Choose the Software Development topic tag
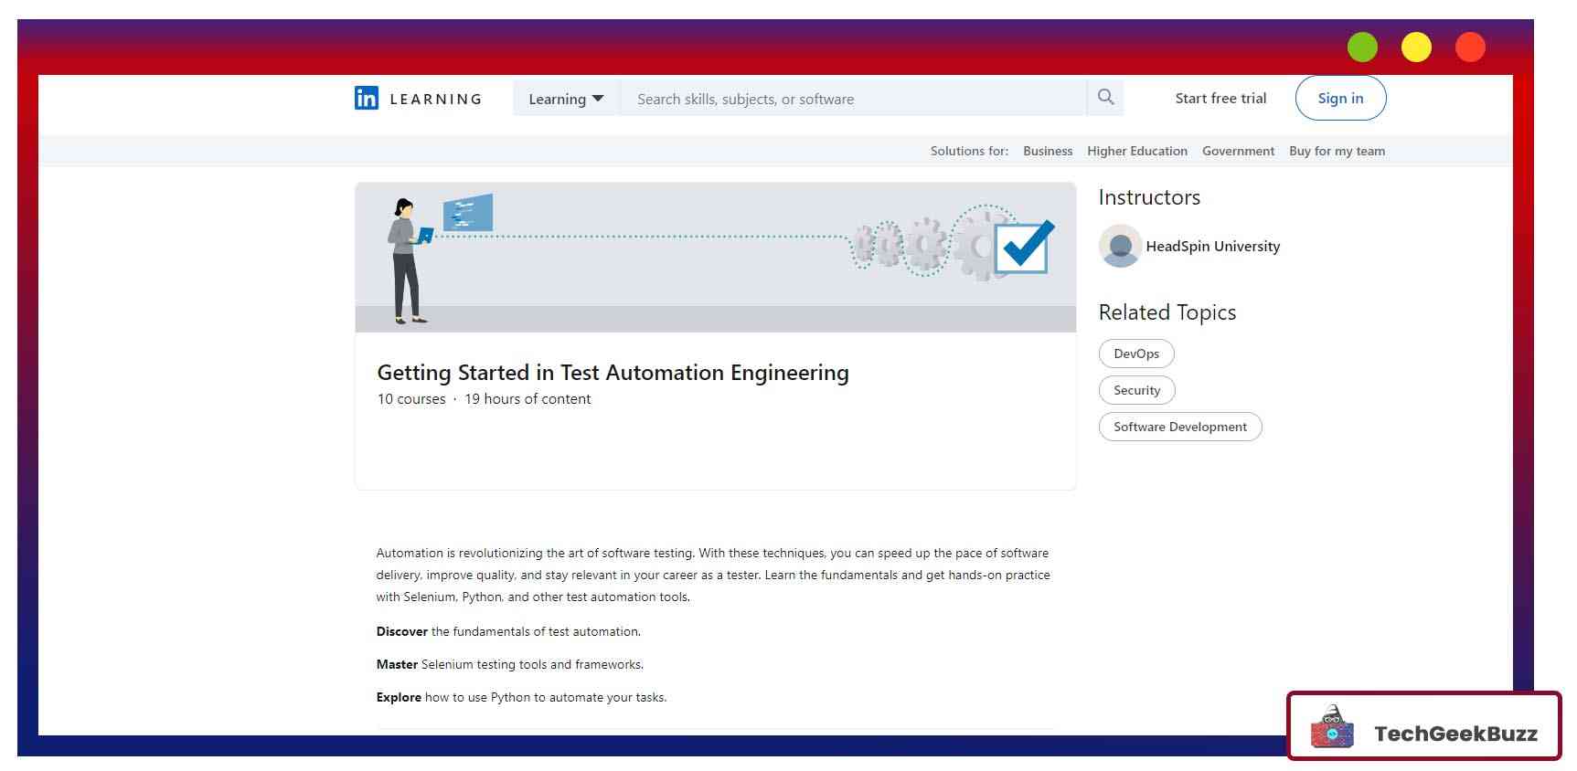The image size is (1577, 771). (1179, 427)
